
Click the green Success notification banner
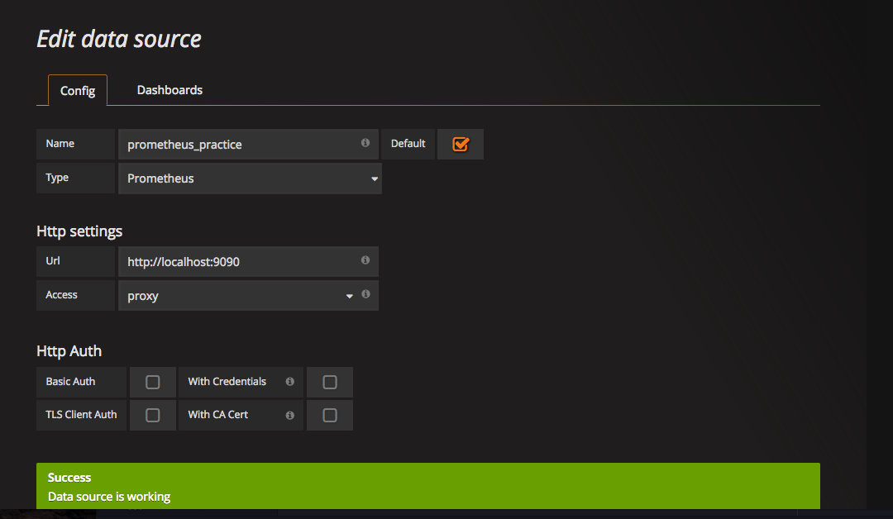coord(427,486)
